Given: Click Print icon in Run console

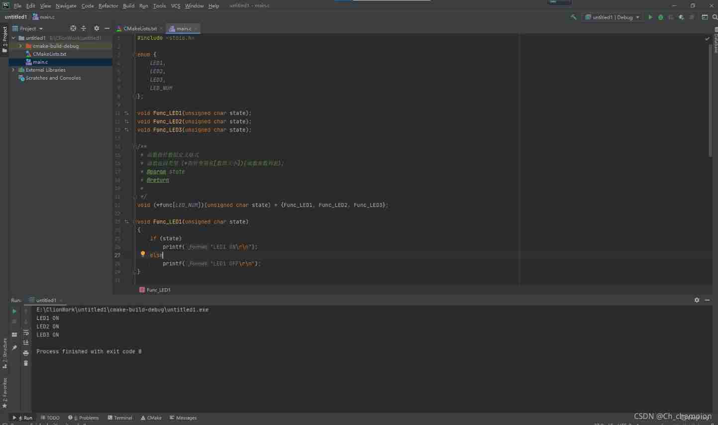Looking at the screenshot, I should point(26,353).
